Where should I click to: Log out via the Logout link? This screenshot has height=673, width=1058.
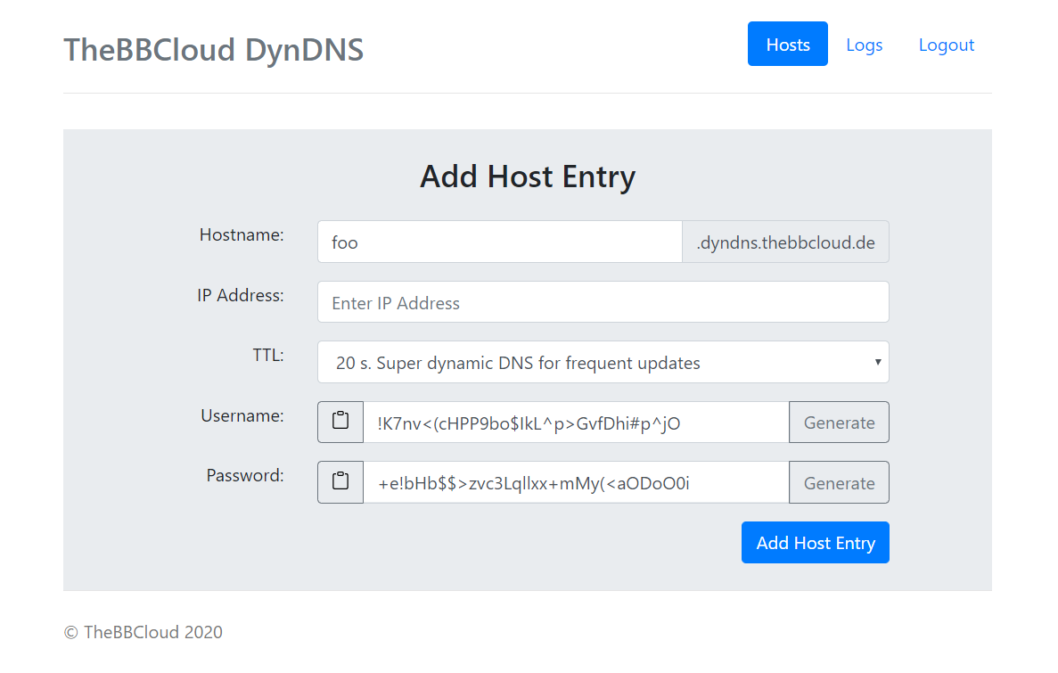coord(946,45)
